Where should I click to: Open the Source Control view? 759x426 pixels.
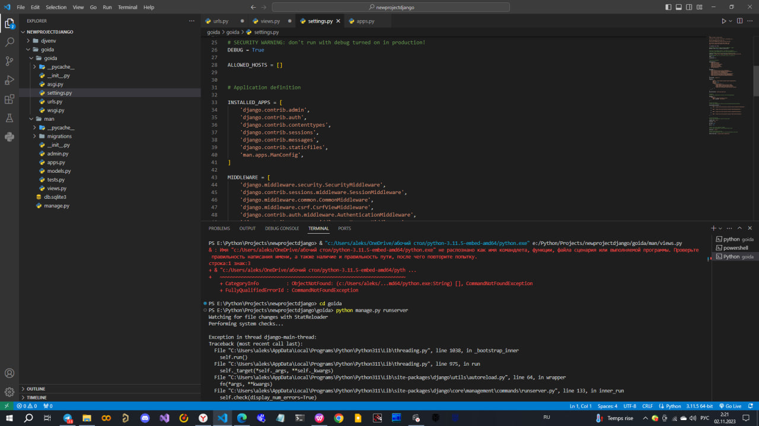(9, 61)
